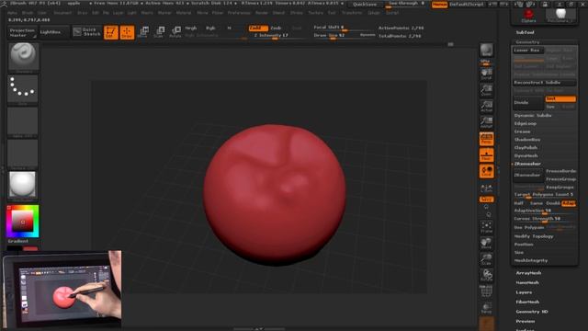
Task: Click the right shelf Rotate view button
Action: pyautogui.click(x=486, y=276)
